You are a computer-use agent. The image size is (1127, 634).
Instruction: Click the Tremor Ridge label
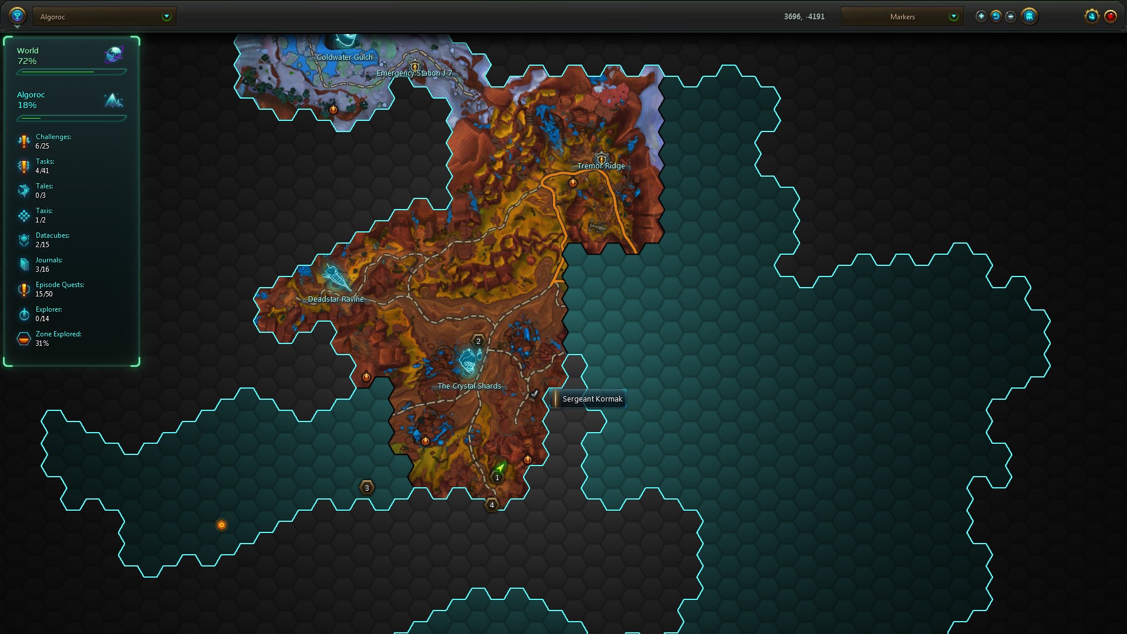click(x=601, y=166)
